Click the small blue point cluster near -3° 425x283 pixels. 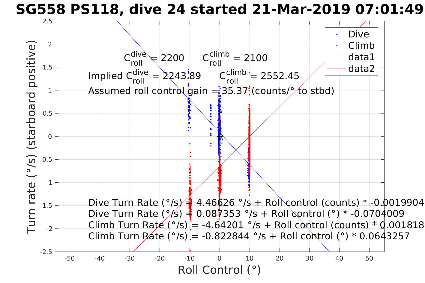[x=211, y=125]
